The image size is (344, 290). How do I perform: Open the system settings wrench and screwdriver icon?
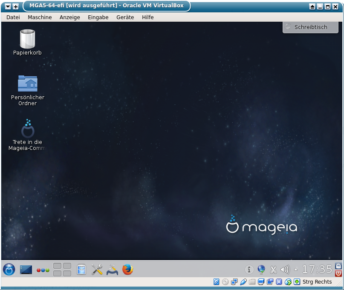97,270
